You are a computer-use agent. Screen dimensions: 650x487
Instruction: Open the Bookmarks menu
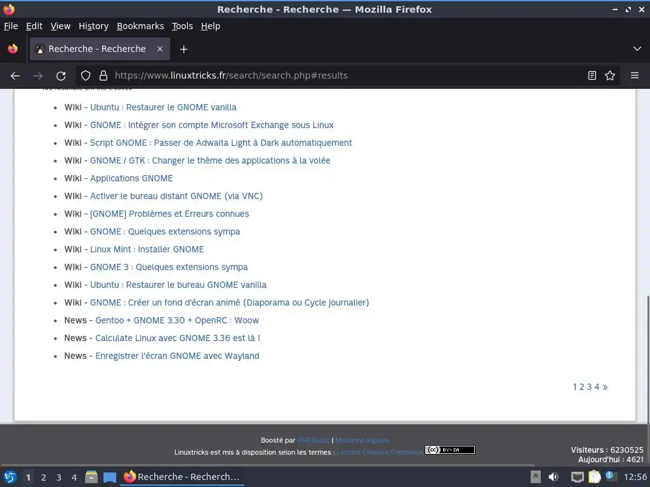(x=140, y=26)
